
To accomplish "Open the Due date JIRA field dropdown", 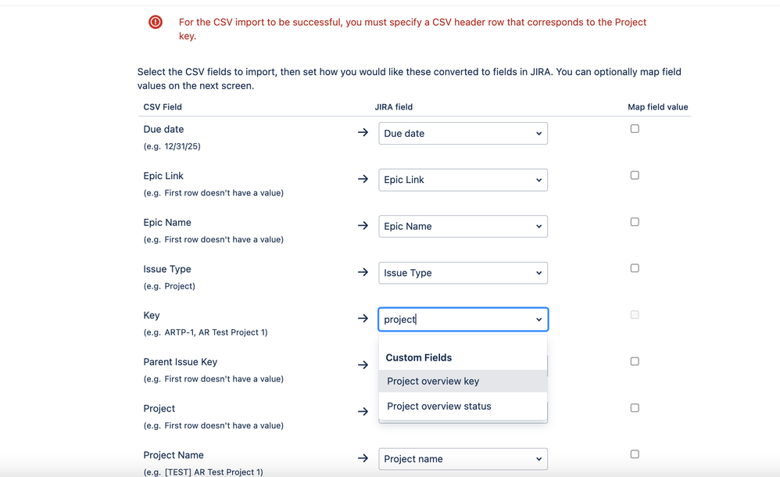I will point(463,134).
